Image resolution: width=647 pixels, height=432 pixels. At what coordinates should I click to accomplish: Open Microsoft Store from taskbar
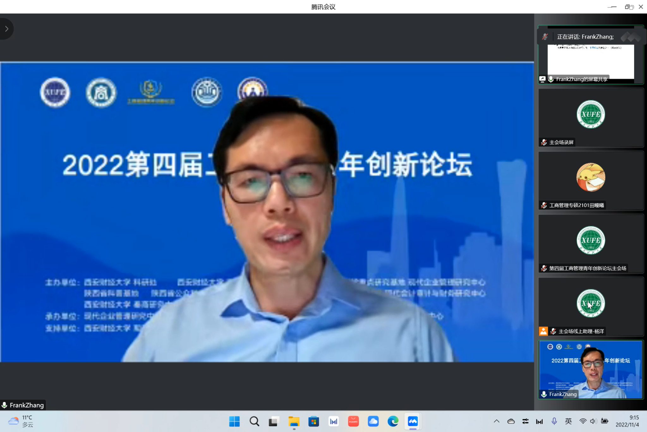pyautogui.click(x=314, y=421)
